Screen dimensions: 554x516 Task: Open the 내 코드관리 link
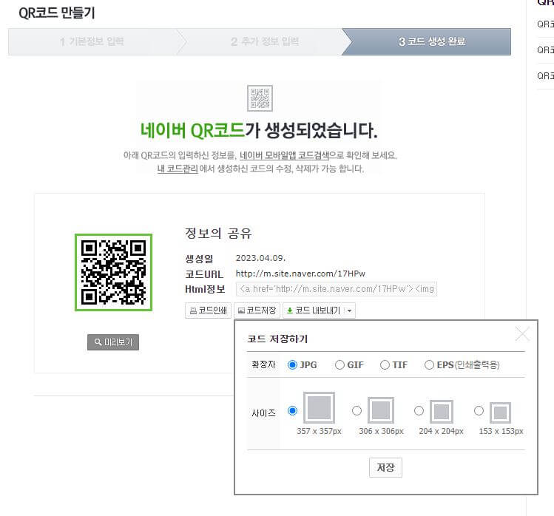pos(178,169)
